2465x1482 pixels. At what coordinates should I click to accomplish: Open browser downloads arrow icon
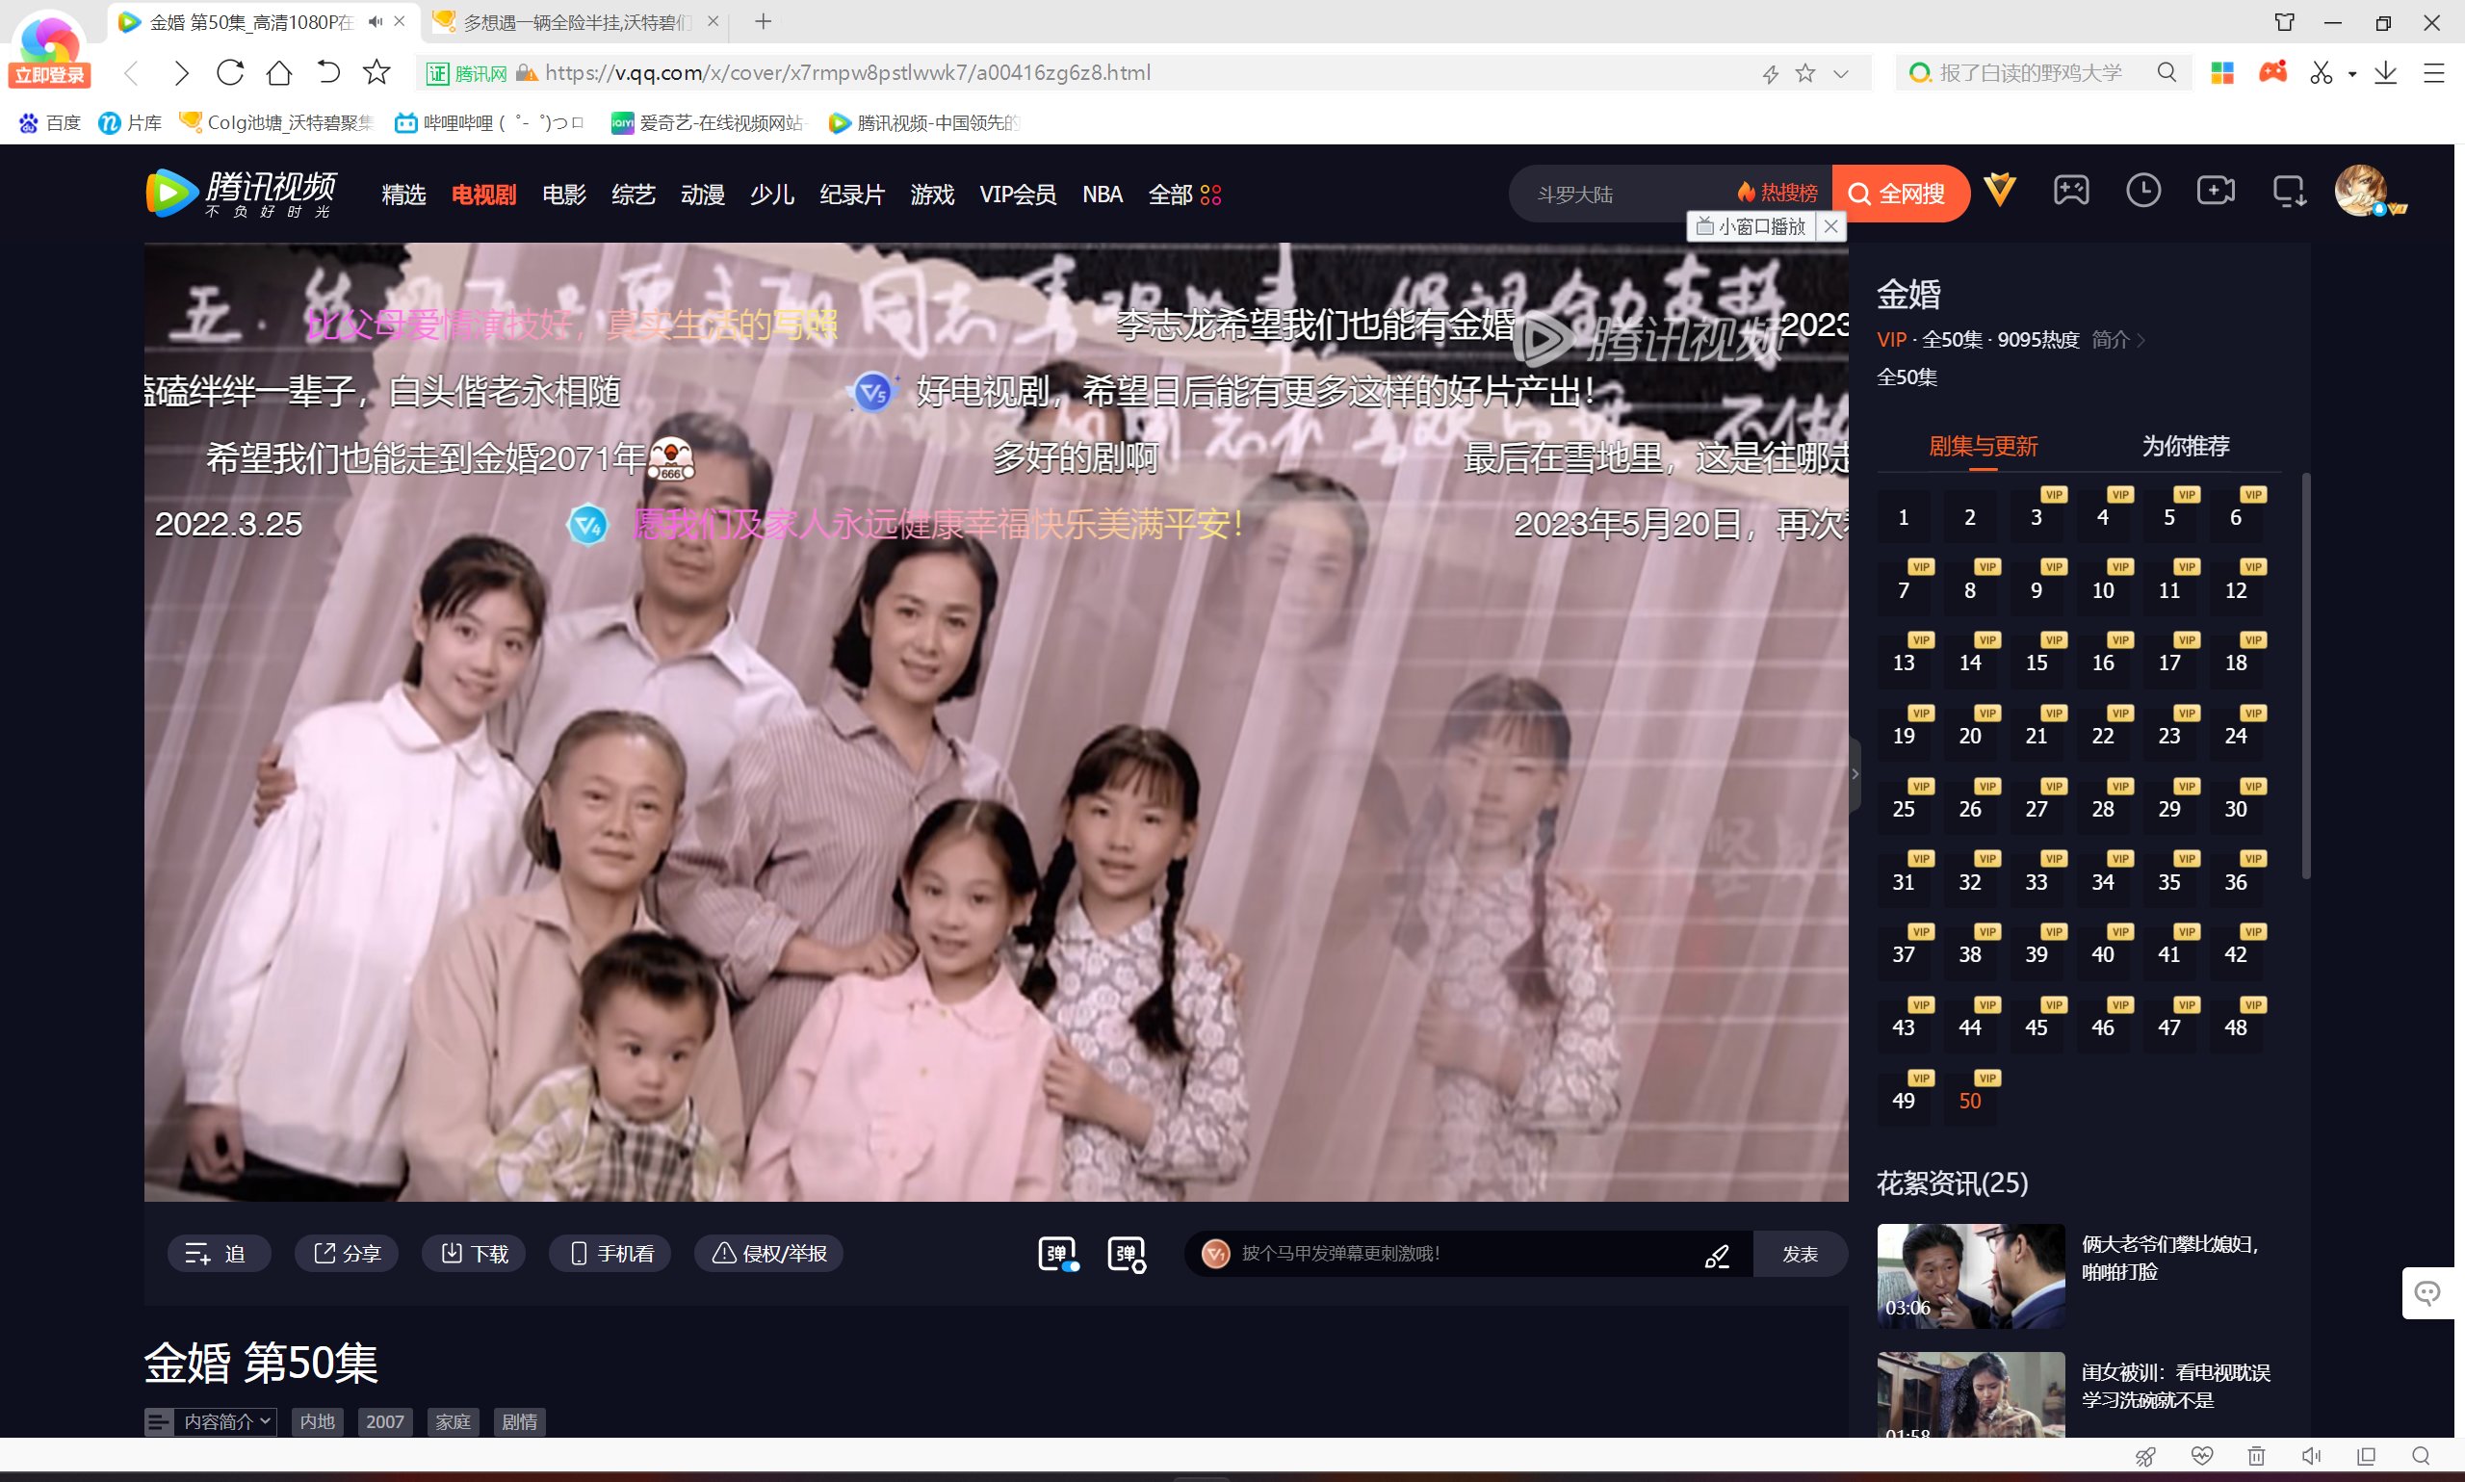click(2385, 72)
